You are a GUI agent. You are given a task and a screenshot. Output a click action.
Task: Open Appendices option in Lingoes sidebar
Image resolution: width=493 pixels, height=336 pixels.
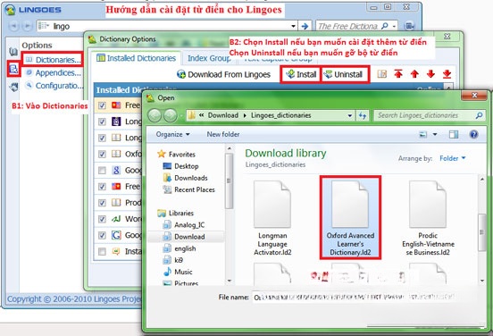click(54, 72)
